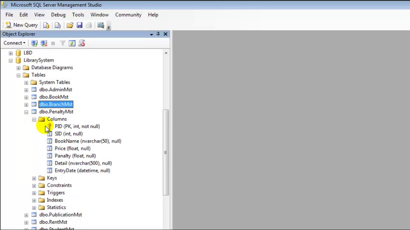Click Connect Object Explorer icon
This screenshot has height=230, width=410.
[x=34, y=43]
